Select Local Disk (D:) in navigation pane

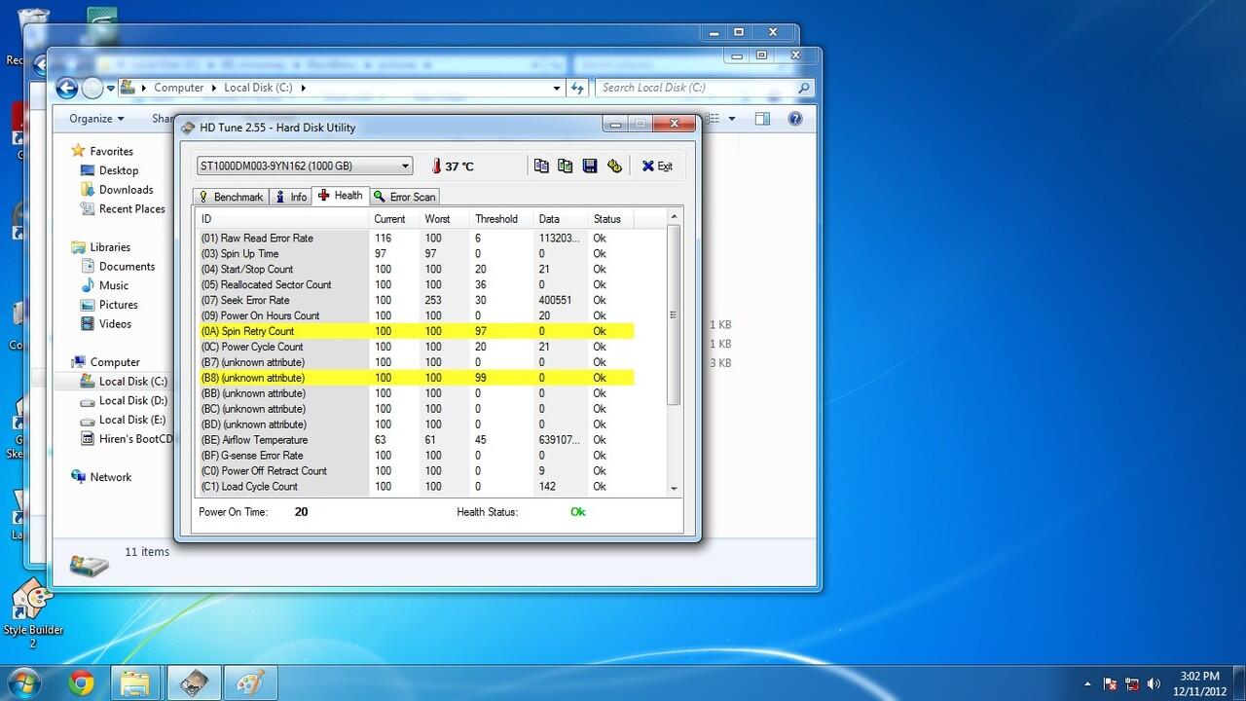pos(132,400)
